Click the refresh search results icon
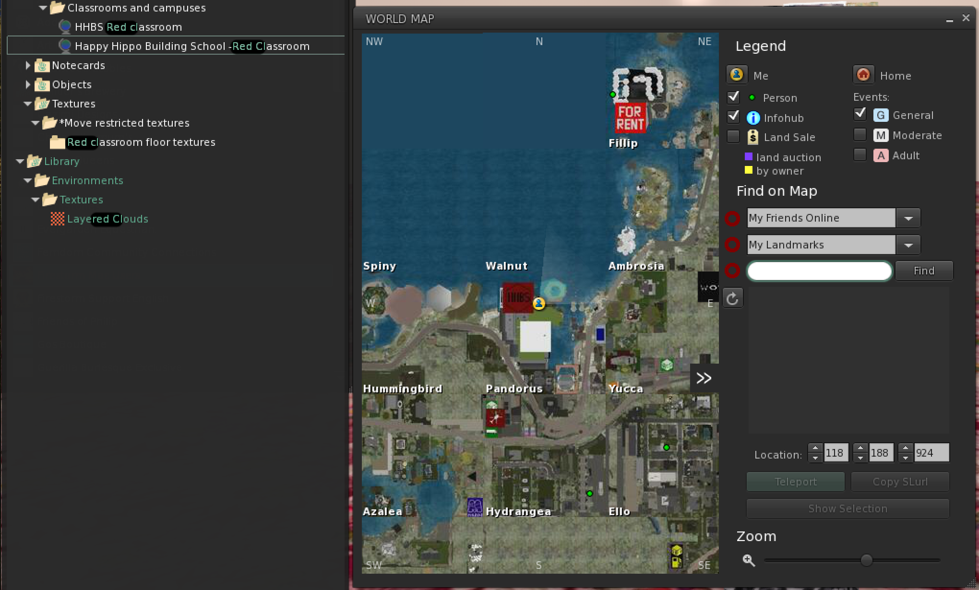The height and width of the screenshot is (590, 979). (x=732, y=298)
